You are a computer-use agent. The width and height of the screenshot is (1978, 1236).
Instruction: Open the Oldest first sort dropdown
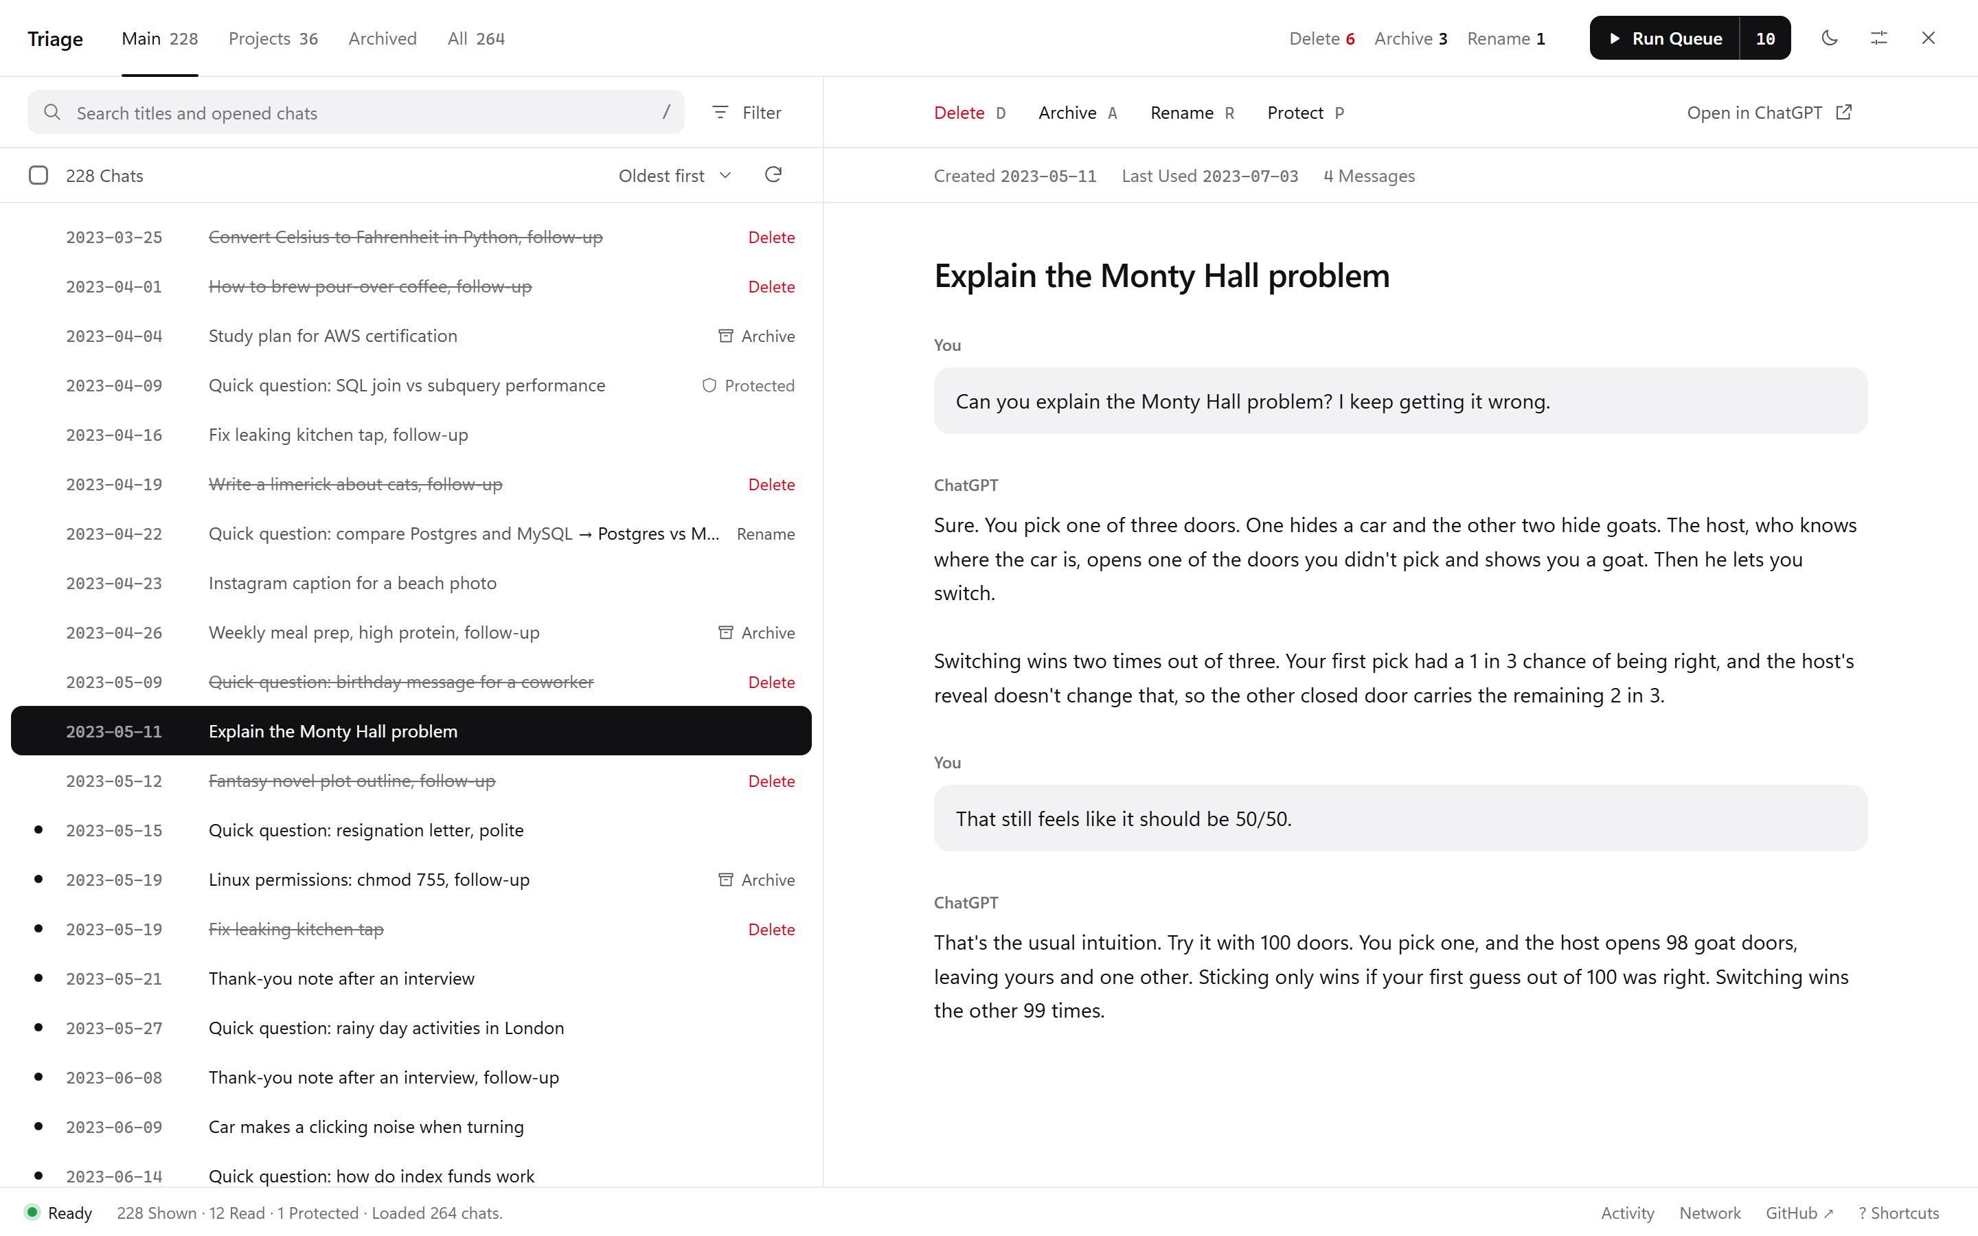click(x=674, y=176)
